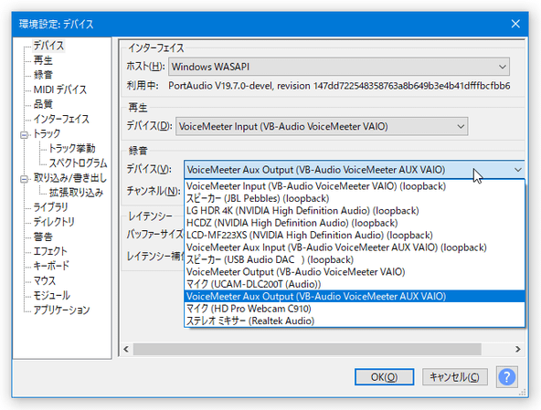Open キーボード settings category
This screenshot has width=541, height=410.
(x=51, y=266)
